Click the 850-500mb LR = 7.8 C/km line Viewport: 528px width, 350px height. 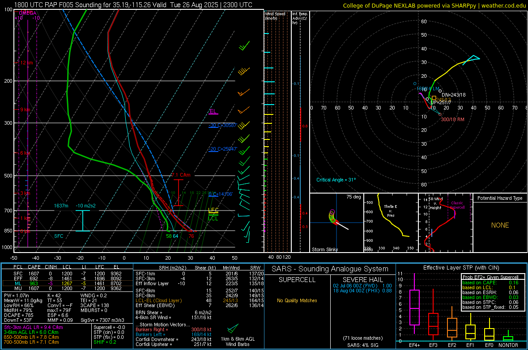[31, 337]
